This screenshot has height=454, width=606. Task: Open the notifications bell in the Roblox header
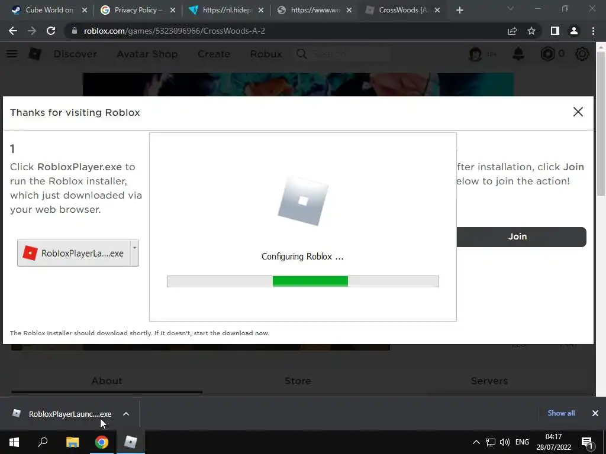(x=518, y=54)
